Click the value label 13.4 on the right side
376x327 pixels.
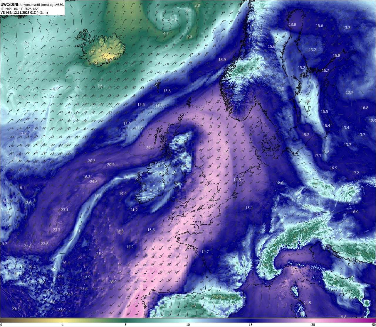(345, 128)
